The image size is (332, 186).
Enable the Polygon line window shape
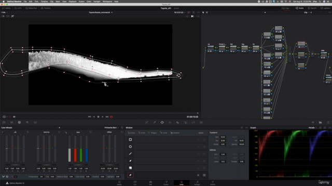pos(130,154)
